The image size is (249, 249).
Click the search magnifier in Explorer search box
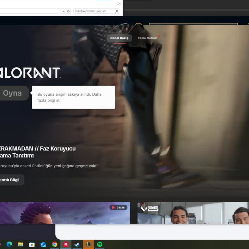click(117, 11)
